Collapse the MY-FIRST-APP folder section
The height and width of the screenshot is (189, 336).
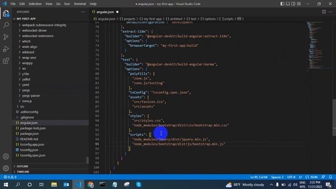pyautogui.click(x=26, y=19)
